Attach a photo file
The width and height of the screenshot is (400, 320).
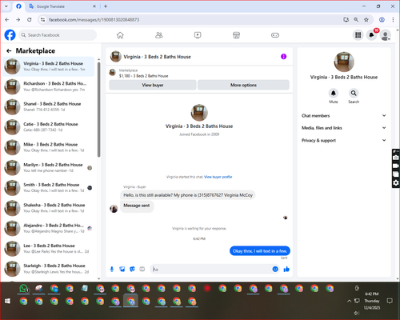[x=122, y=269]
